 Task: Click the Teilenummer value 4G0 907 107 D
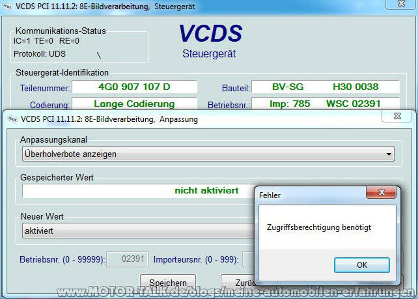coord(134,87)
